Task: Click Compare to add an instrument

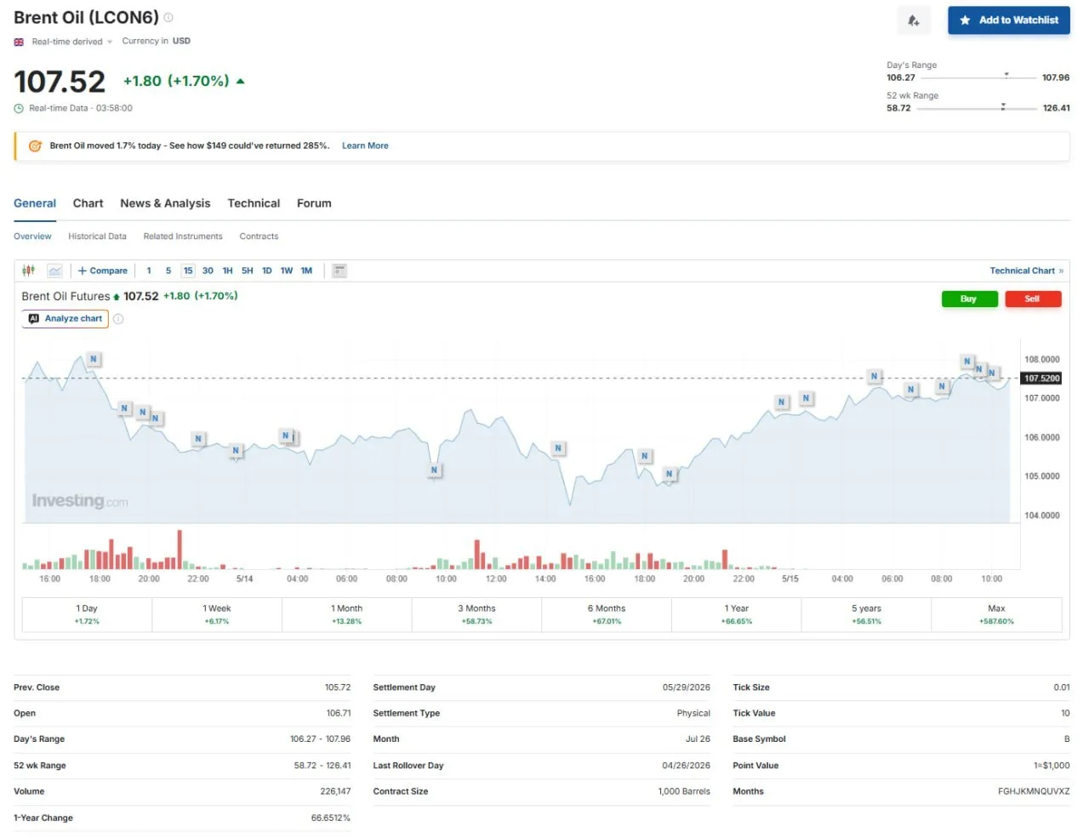Action: 103,271
